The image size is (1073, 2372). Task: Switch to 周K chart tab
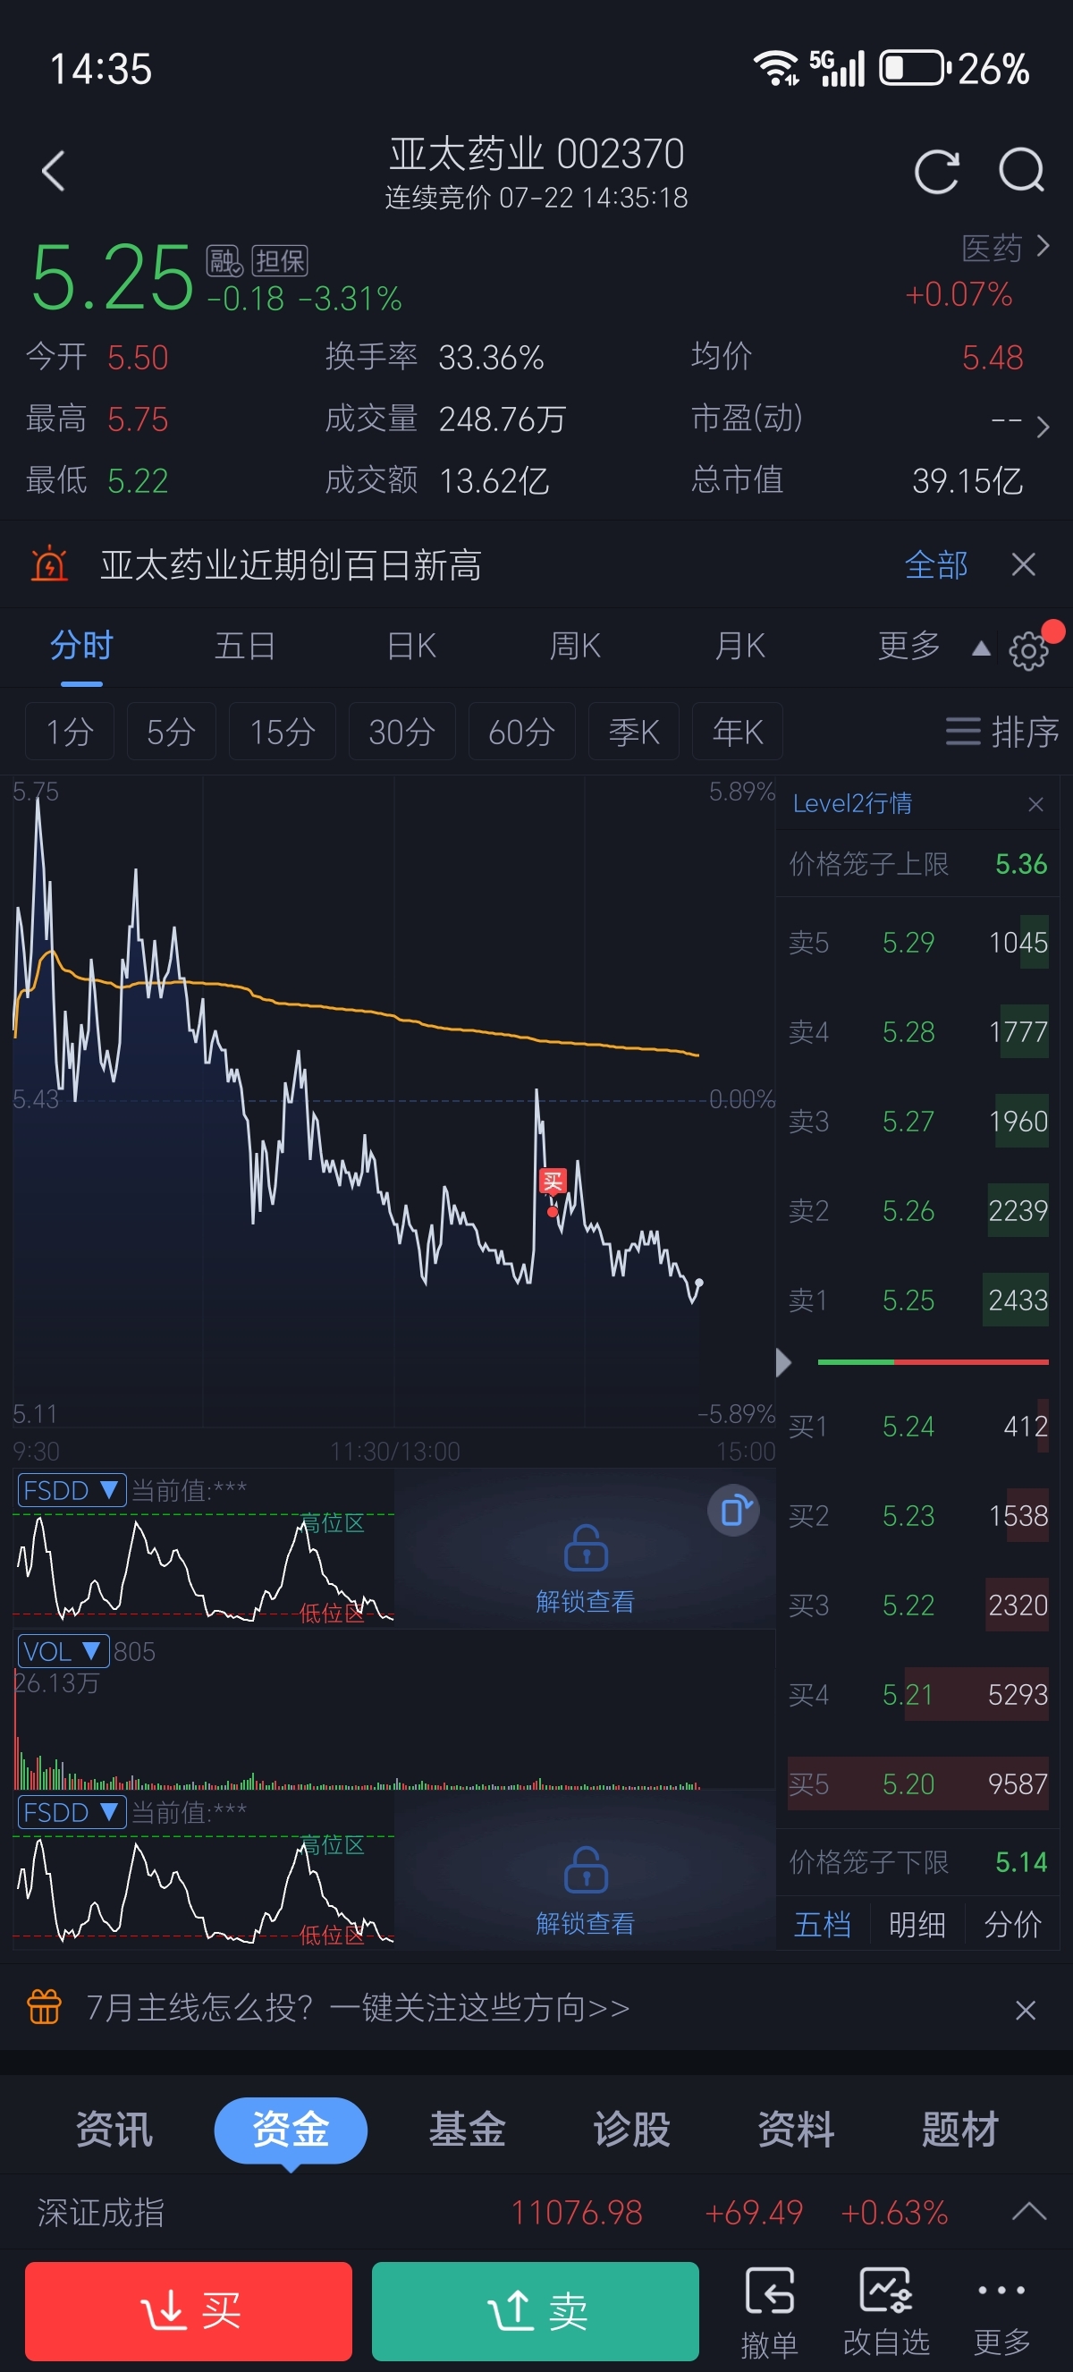coord(575,647)
